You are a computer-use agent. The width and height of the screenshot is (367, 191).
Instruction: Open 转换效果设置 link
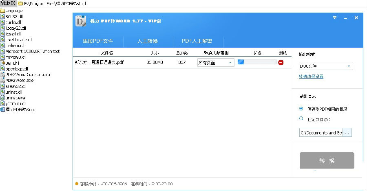(x=311, y=76)
